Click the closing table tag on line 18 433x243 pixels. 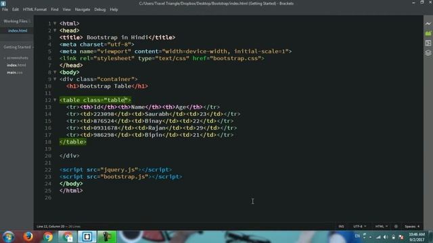tap(73, 142)
